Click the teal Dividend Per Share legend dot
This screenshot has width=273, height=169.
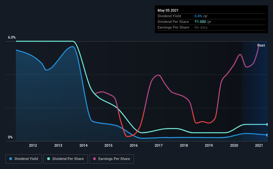49,159
